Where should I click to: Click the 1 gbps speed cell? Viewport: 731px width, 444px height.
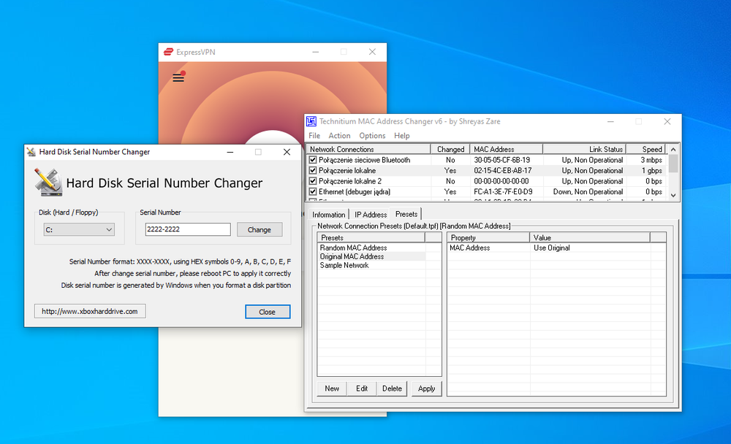coord(652,171)
